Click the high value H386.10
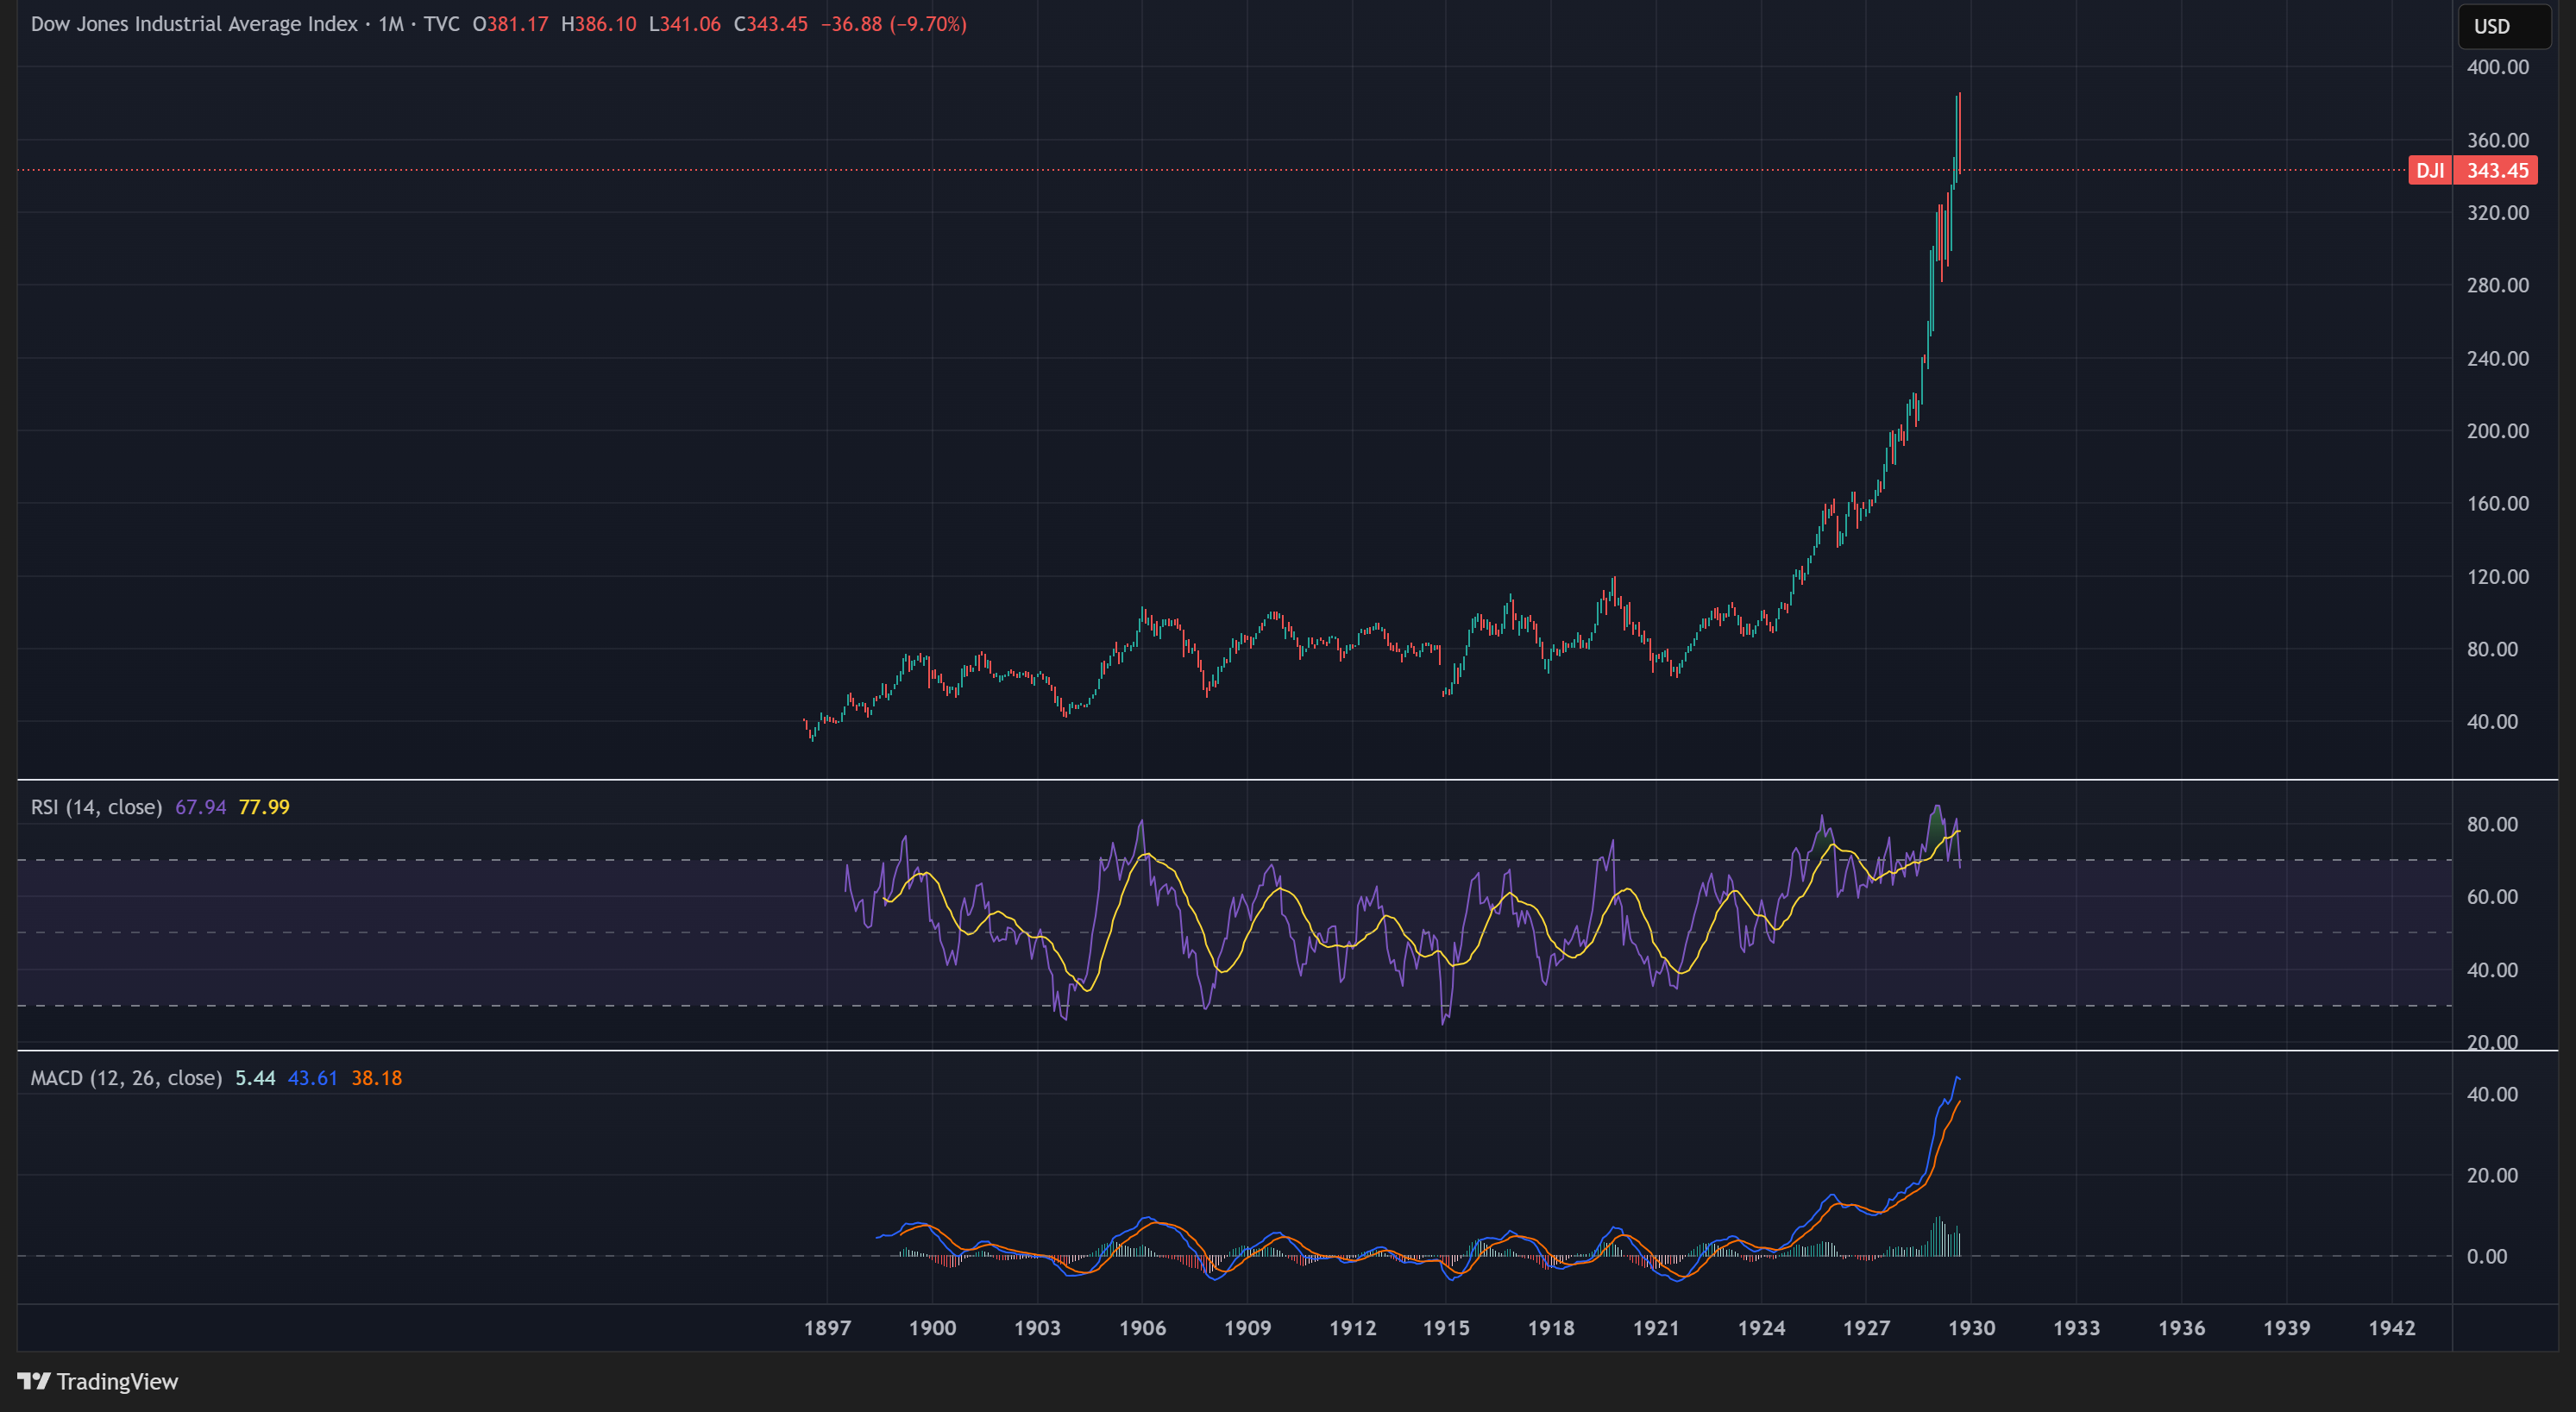This screenshot has height=1412, width=2576. click(x=598, y=24)
